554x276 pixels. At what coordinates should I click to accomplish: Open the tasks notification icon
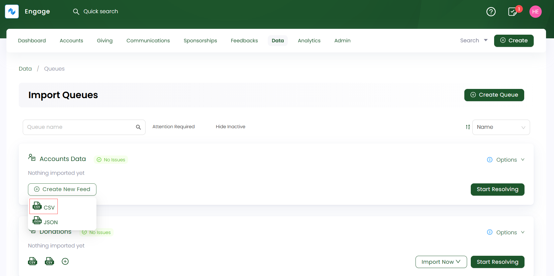(x=513, y=12)
